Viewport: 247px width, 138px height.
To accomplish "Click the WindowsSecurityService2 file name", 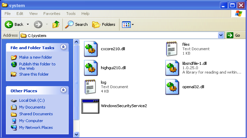I will pyautogui.click(x=124, y=106).
